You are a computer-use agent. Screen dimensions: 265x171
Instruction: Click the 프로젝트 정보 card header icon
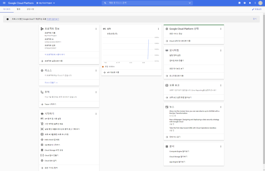coord(42,29)
